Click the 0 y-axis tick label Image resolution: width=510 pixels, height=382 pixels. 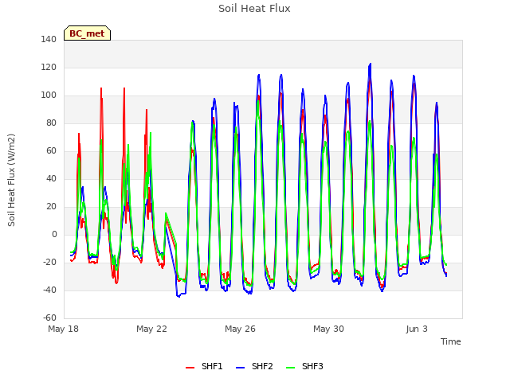pos(54,234)
